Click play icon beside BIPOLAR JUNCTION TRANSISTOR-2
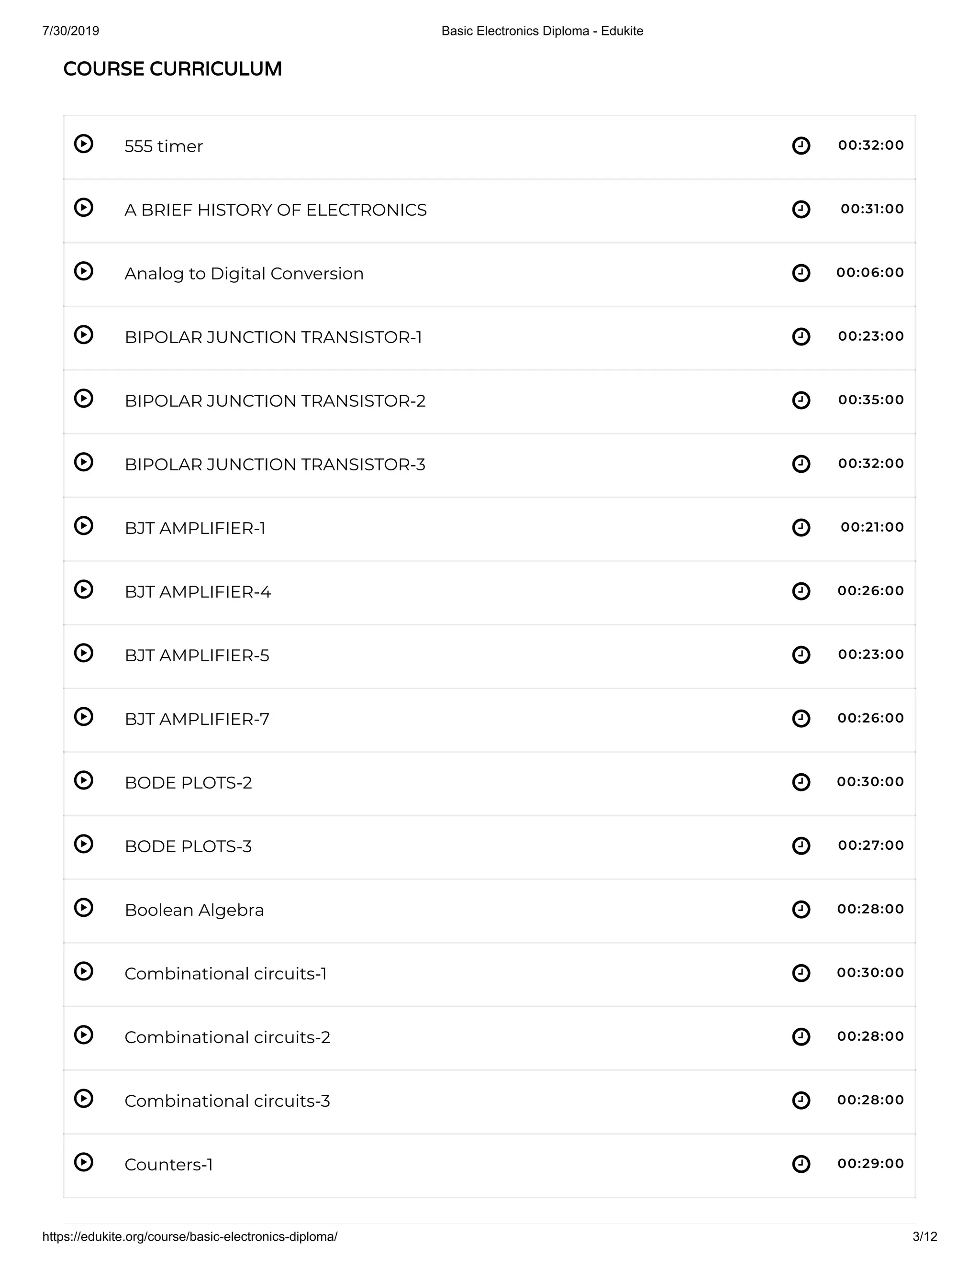The image size is (980, 1268). (x=84, y=398)
